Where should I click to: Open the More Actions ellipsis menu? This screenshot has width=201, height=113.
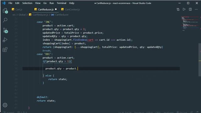(x=196, y=9)
